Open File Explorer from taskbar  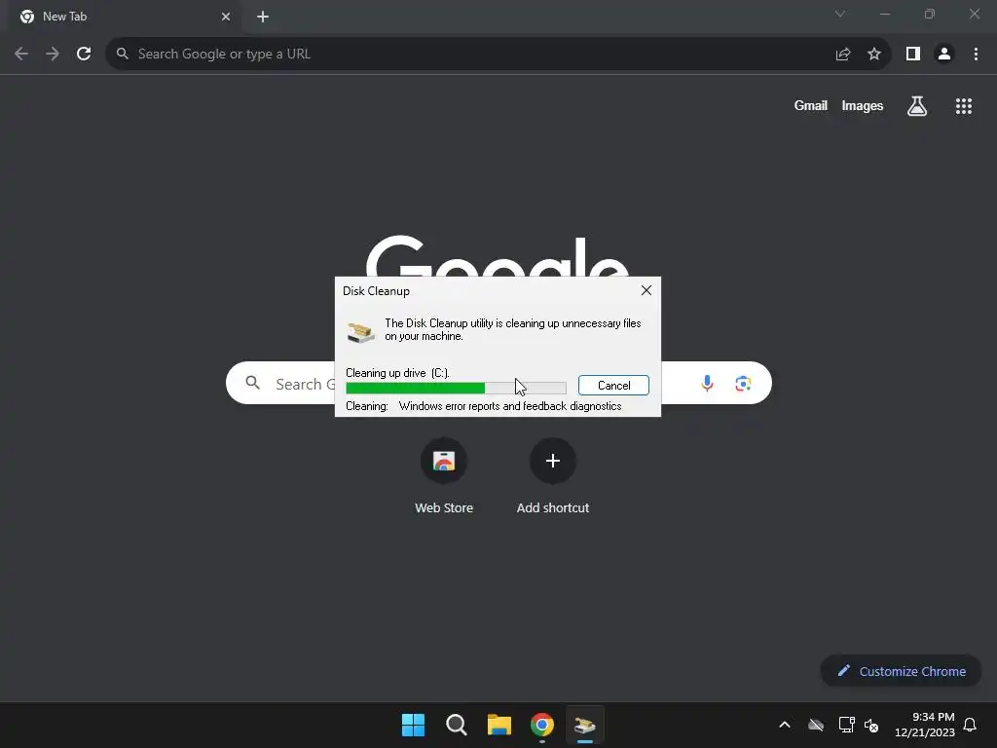(499, 725)
